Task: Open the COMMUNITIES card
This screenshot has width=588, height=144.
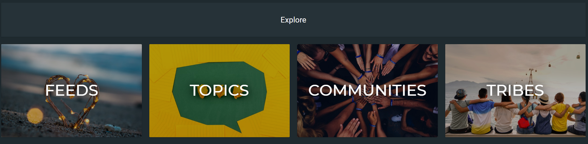Action: [x=367, y=90]
